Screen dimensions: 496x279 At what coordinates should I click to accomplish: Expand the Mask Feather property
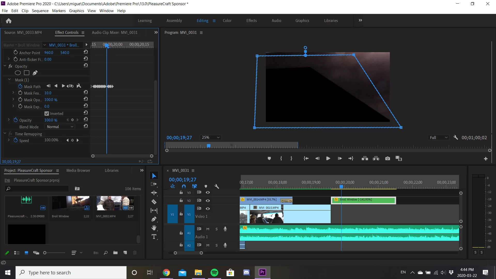(13, 92)
